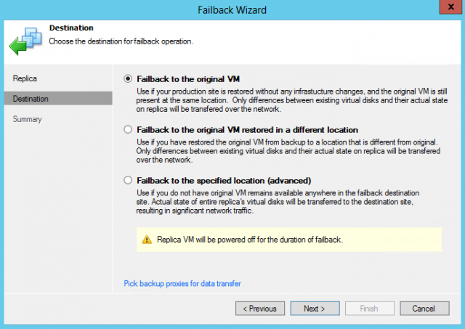The width and height of the screenshot is (465, 329).
Task: Select Failback to the original VM
Action: click(129, 78)
